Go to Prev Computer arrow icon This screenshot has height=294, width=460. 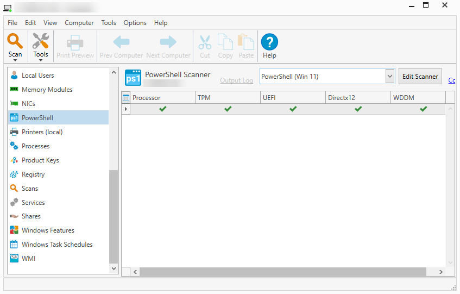[121, 42]
